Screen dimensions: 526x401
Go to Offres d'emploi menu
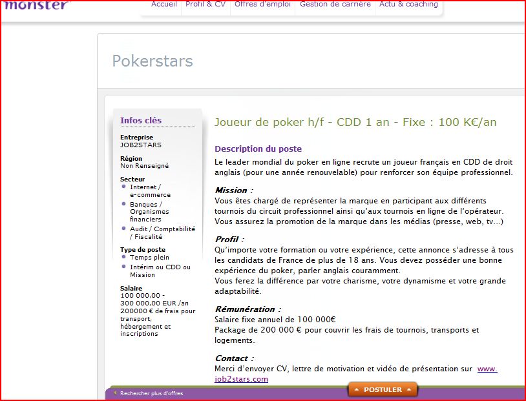coord(262,5)
